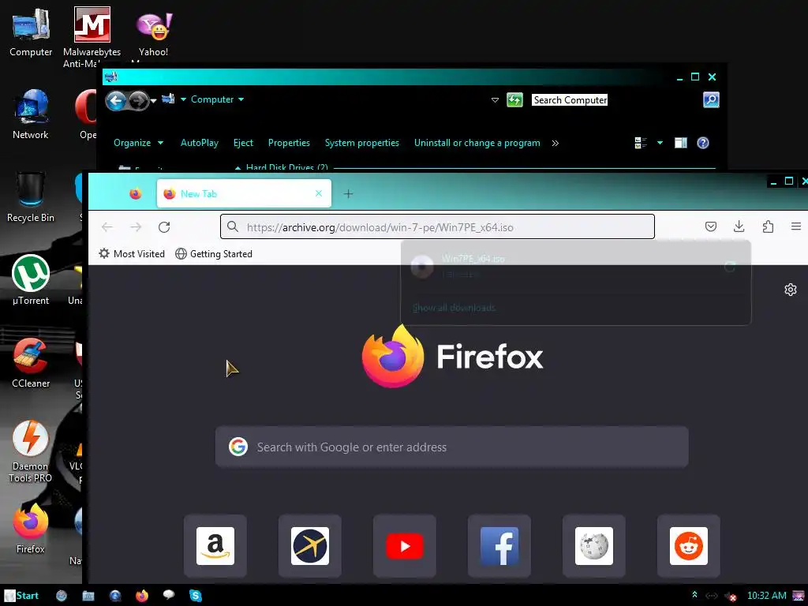The width and height of the screenshot is (808, 606).
Task: Click Firefox forward arrow button
Action: pyautogui.click(x=136, y=226)
